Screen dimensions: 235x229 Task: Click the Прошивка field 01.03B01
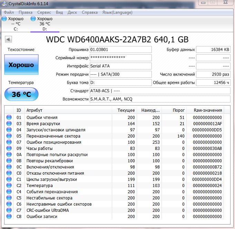point(121,50)
